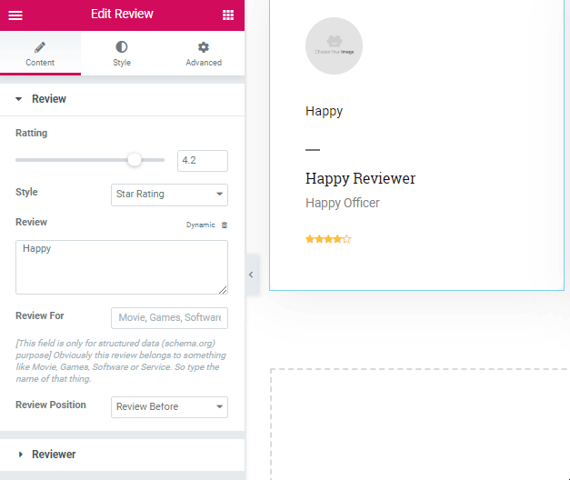Click the Content pencil icon
This screenshot has width=570, height=480.
tap(40, 47)
